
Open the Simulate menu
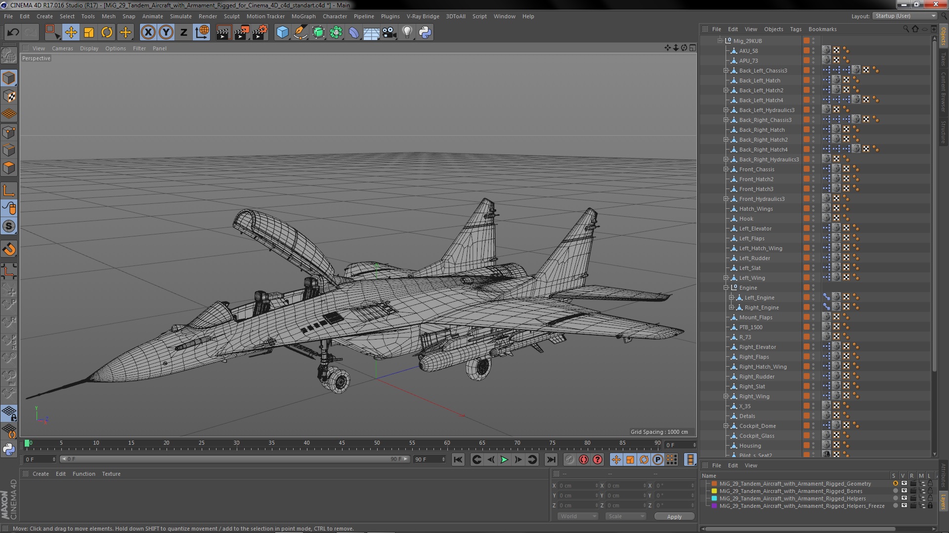click(x=180, y=16)
